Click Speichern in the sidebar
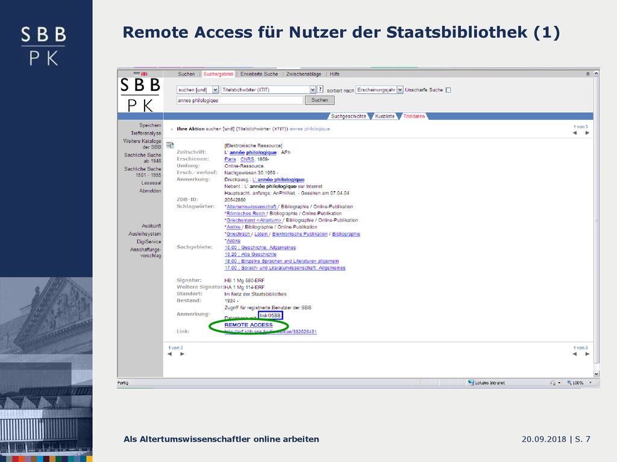The width and height of the screenshot is (617, 462). pyautogui.click(x=150, y=125)
